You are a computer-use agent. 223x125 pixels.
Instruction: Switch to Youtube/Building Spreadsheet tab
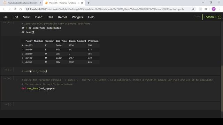[22, 3]
